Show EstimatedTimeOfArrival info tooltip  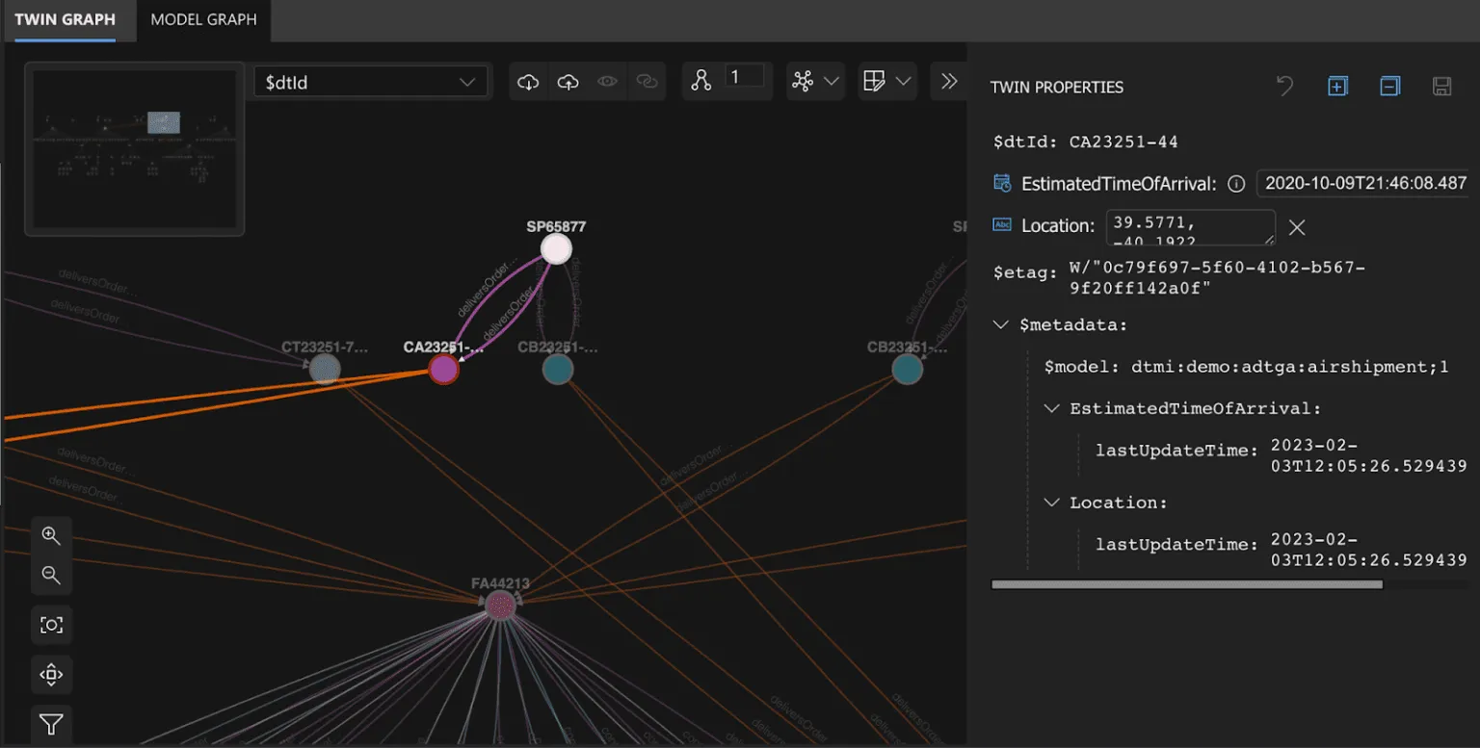tap(1235, 183)
